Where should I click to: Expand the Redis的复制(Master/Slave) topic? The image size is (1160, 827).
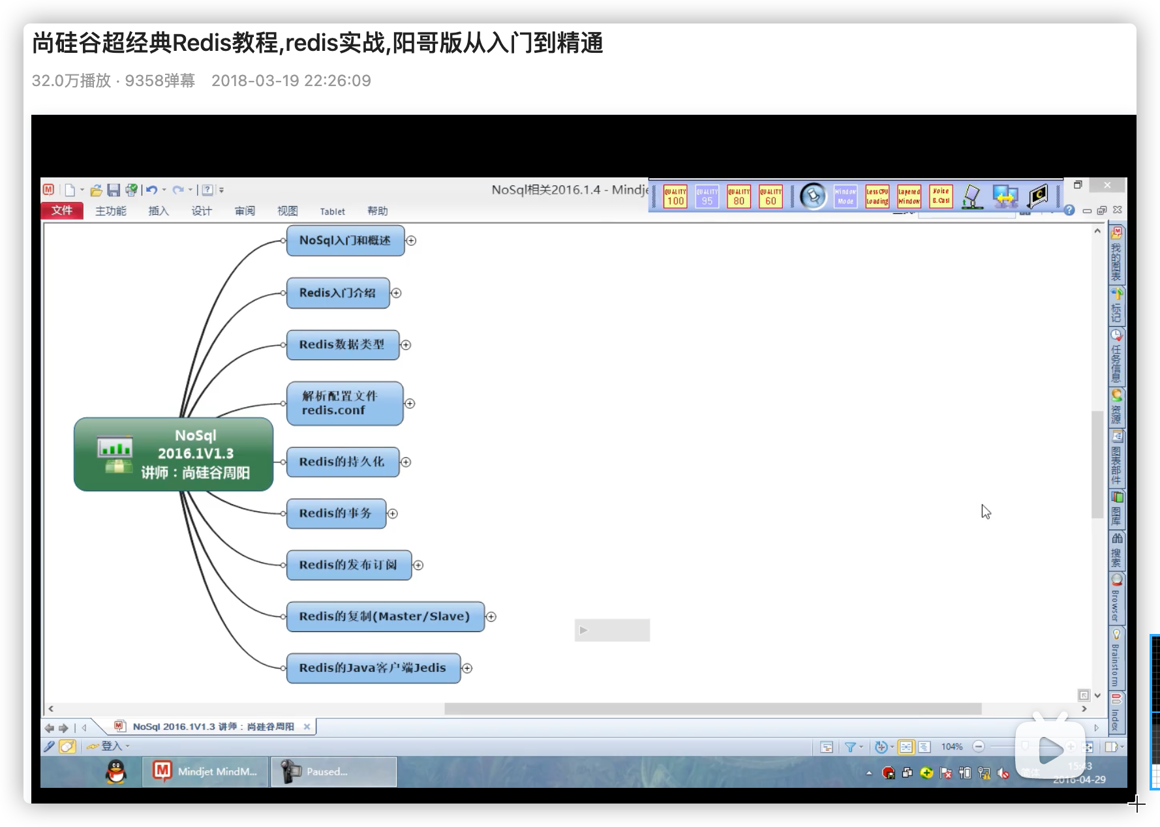click(491, 617)
